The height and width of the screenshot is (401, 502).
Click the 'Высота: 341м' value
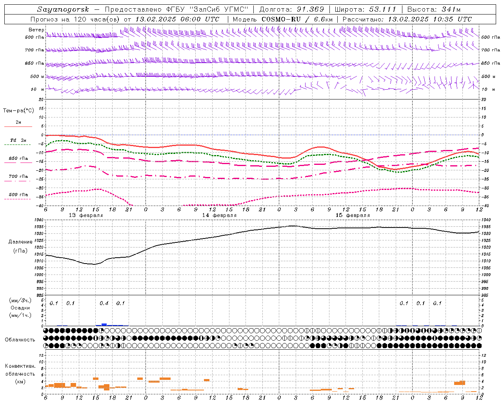434,9
